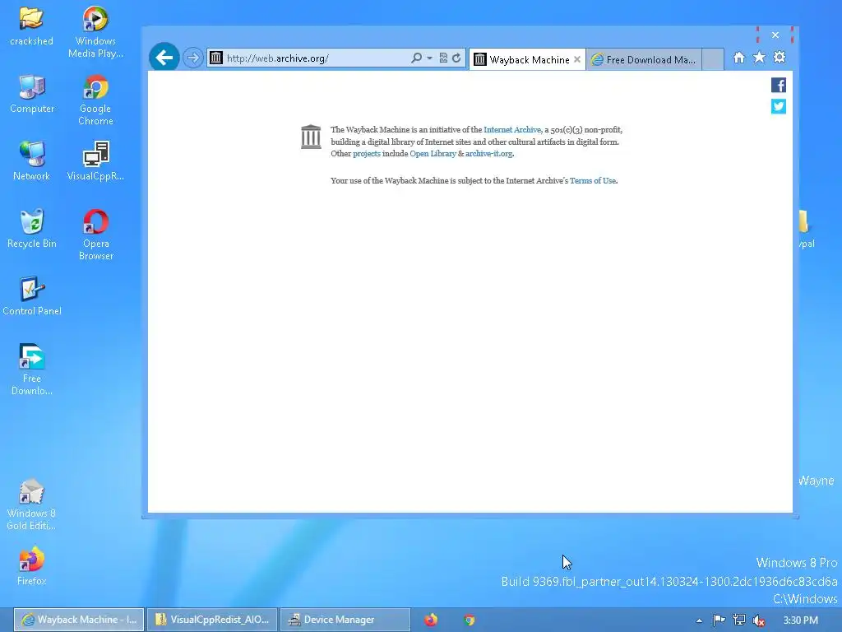This screenshot has height=632, width=842.
Task: Open the network tray icon
Action: click(x=739, y=620)
